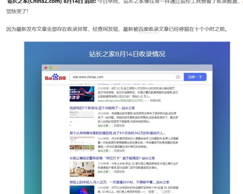Viewport: 243px width, 194px height.
Task: Click the red traffic-light window button
Action: pos(46,68)
